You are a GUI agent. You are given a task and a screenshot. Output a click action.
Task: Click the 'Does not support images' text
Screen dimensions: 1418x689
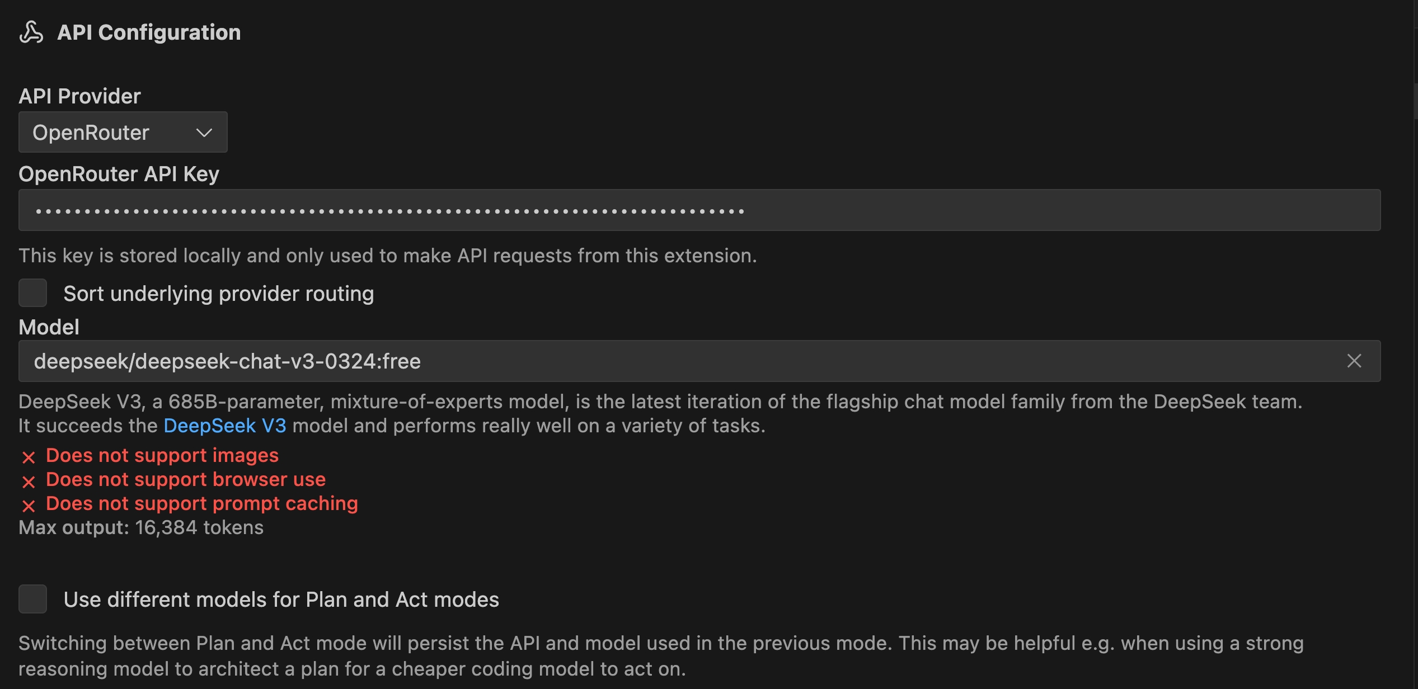click(162, 455)
